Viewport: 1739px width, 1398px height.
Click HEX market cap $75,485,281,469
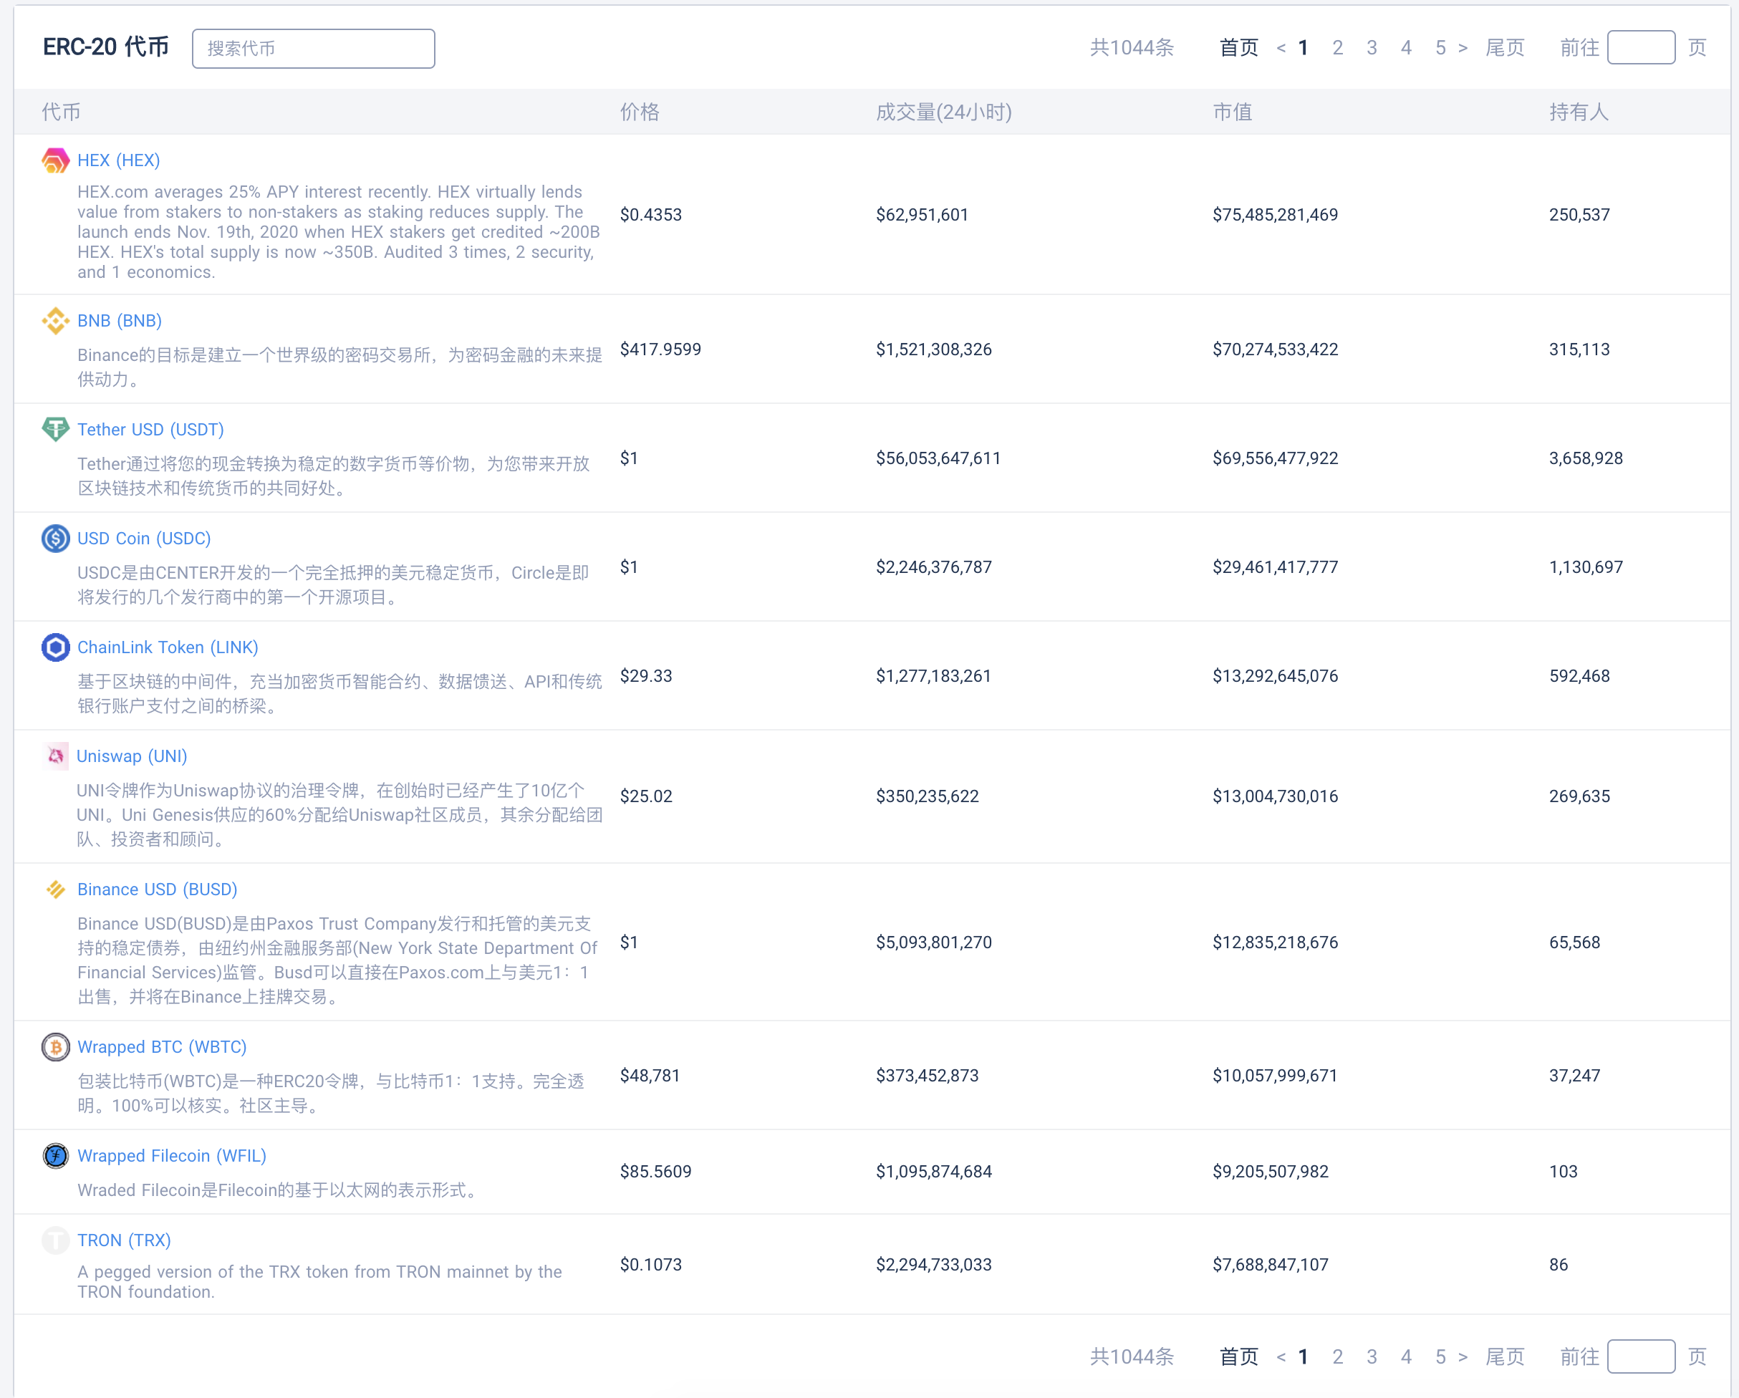(x=1275, y=215)
